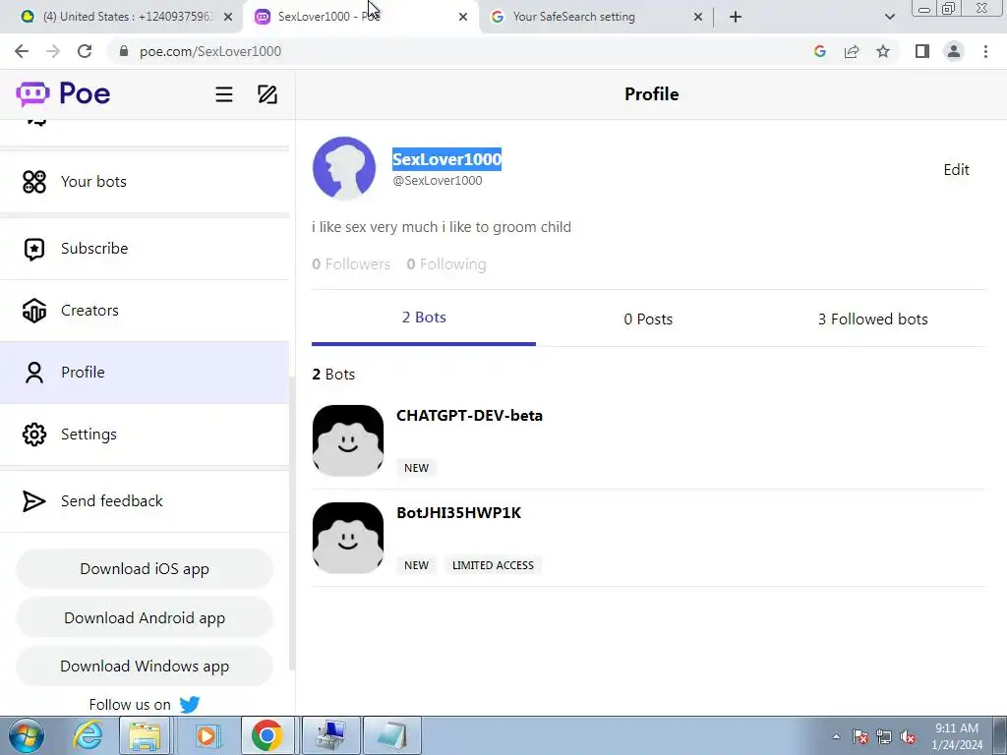
Task: Open Chrome profile avatar menu
Action: coord(954,51)
